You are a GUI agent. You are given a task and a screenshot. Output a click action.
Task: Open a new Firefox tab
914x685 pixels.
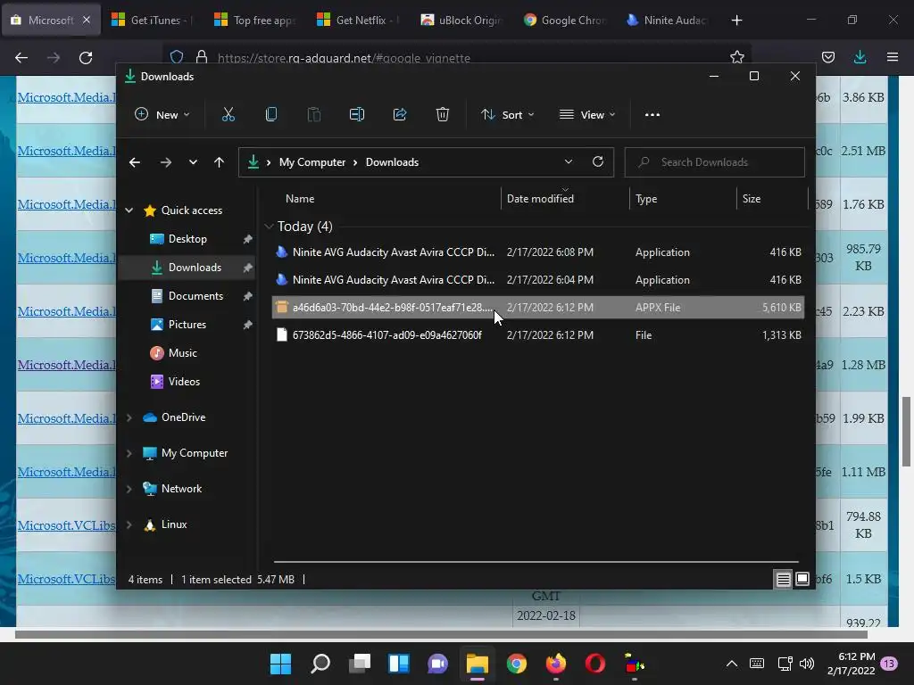[736, 21]
